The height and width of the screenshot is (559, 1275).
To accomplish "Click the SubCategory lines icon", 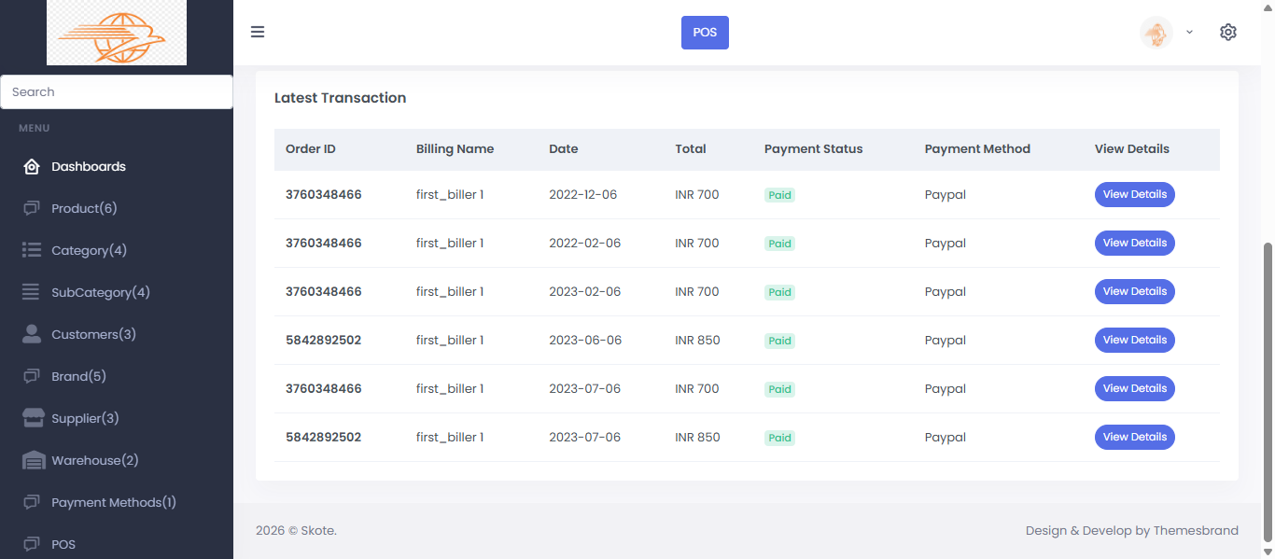I will tap(32, 292).
